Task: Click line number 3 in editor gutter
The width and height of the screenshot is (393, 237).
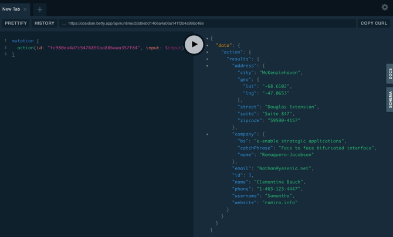Action: coord(5,54)
